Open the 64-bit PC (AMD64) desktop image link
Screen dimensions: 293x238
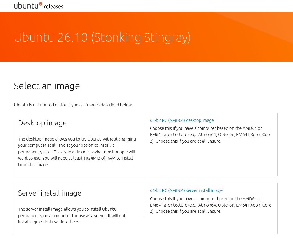(182, 120)
